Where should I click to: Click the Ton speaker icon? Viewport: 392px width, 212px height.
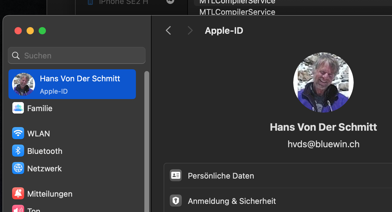point(18,209)
